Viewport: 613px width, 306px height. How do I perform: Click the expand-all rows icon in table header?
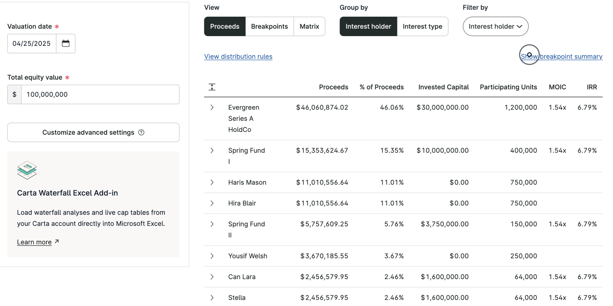coord(212,87)
